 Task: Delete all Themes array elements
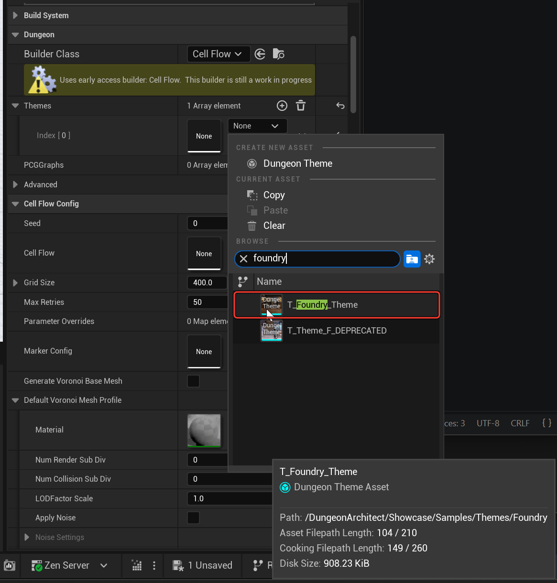[301, 106]
